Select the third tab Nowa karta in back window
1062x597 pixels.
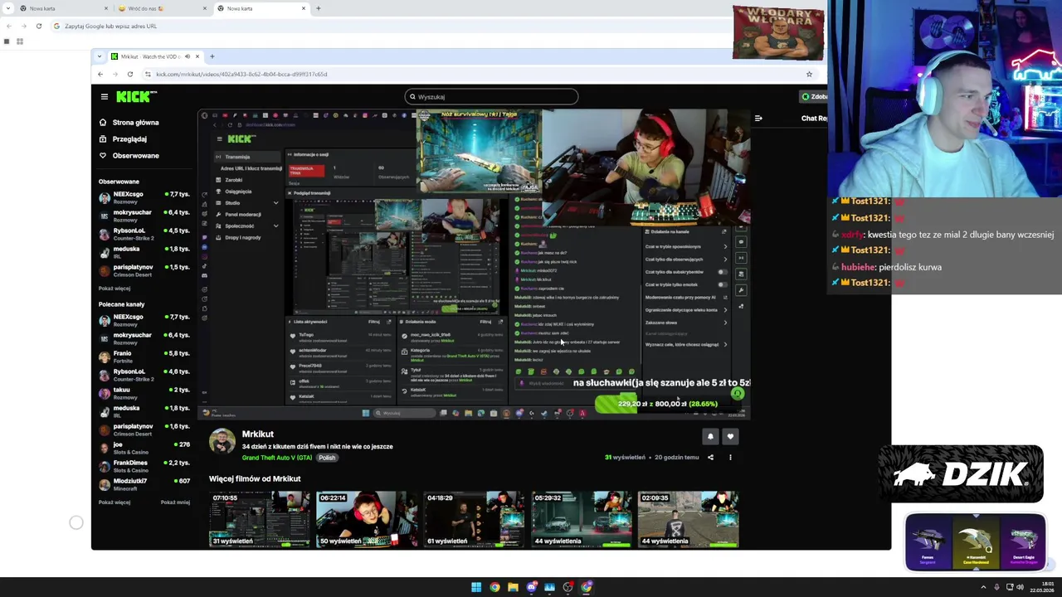[261, 8]
